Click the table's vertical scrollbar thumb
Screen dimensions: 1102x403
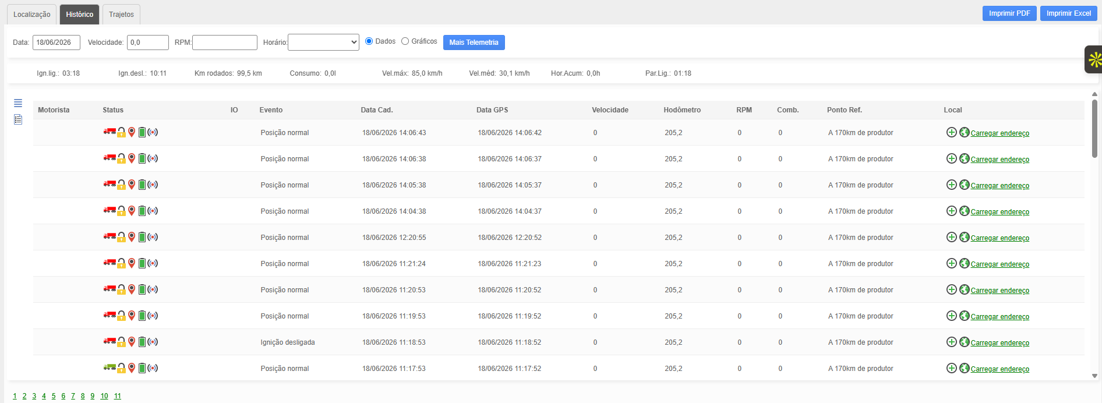click(1094, 128)
